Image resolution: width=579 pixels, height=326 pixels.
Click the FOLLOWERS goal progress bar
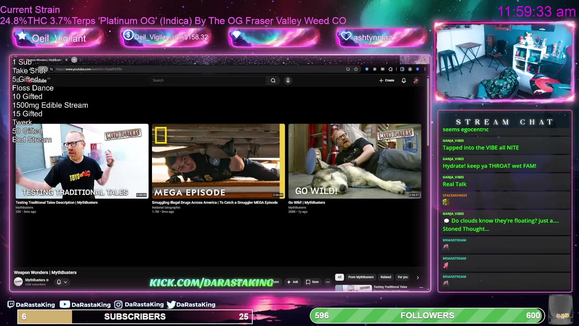(427, 316)
